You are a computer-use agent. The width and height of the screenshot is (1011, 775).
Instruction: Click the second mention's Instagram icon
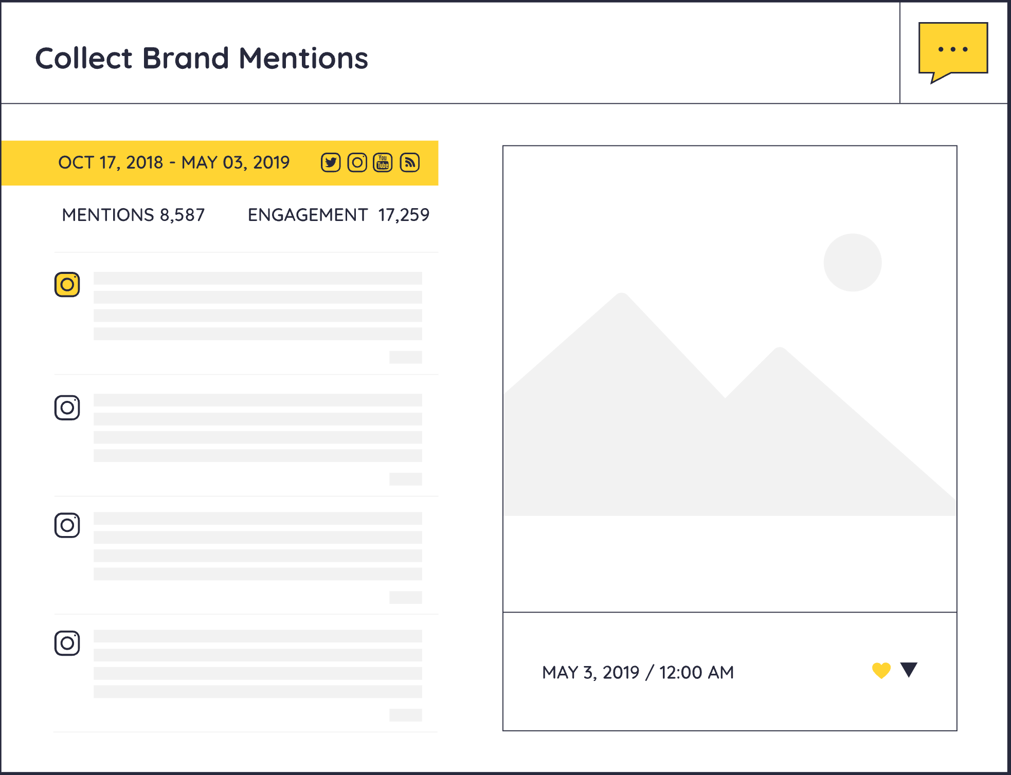67,408
